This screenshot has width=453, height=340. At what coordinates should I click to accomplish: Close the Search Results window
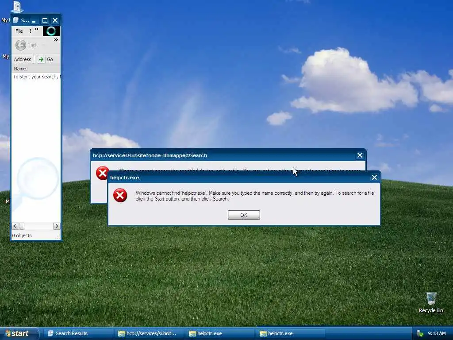click(55, 20)
